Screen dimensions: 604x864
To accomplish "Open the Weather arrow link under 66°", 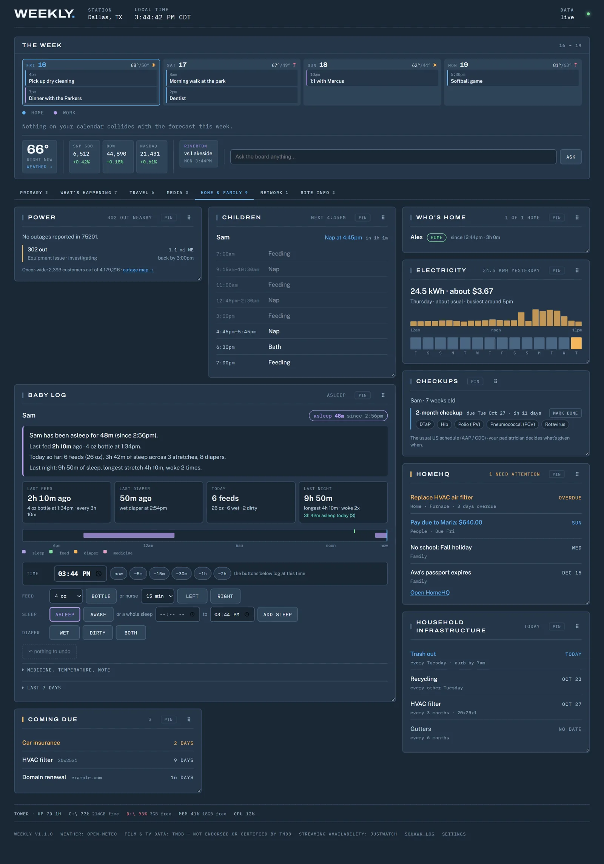I will 39,167.
